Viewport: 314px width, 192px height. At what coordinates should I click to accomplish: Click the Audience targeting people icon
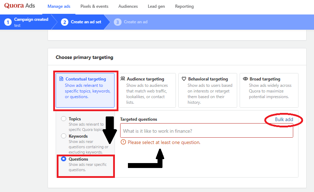[123, 79]
